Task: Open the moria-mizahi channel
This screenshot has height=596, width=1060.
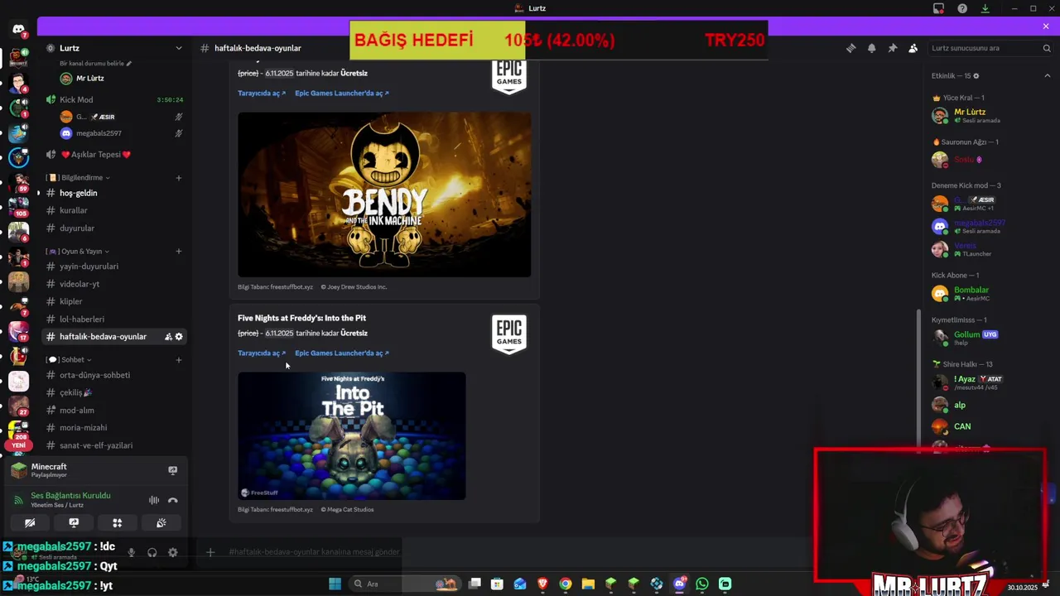Action: (x=114, y=428)
